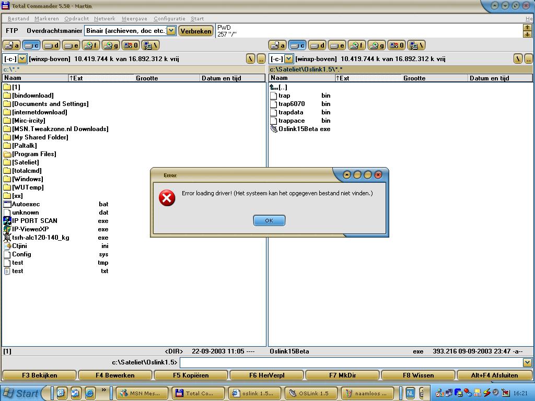535x401 pixels.
Task: Click the Oslink15Beta exe file icon
Action: point(274,129)
